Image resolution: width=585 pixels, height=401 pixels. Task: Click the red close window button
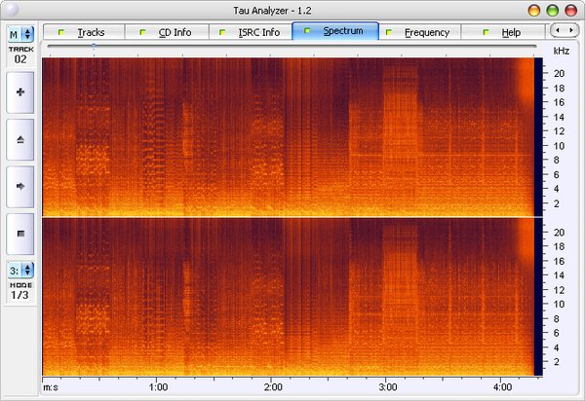pyautogui.click(x=570, y=11)
